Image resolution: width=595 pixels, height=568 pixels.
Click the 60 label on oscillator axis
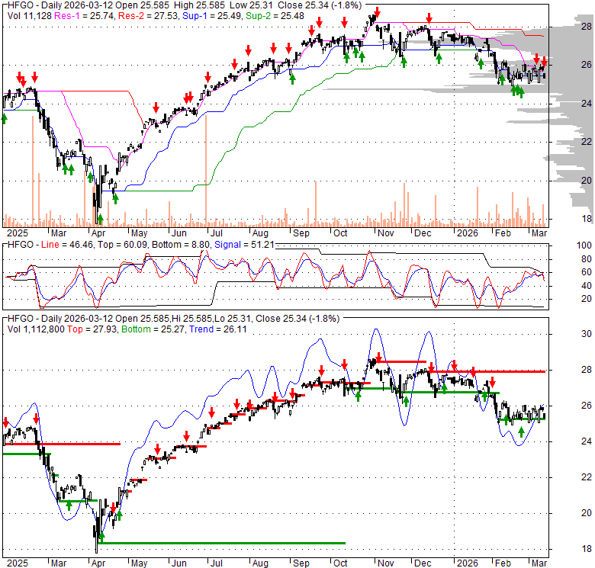587,272
